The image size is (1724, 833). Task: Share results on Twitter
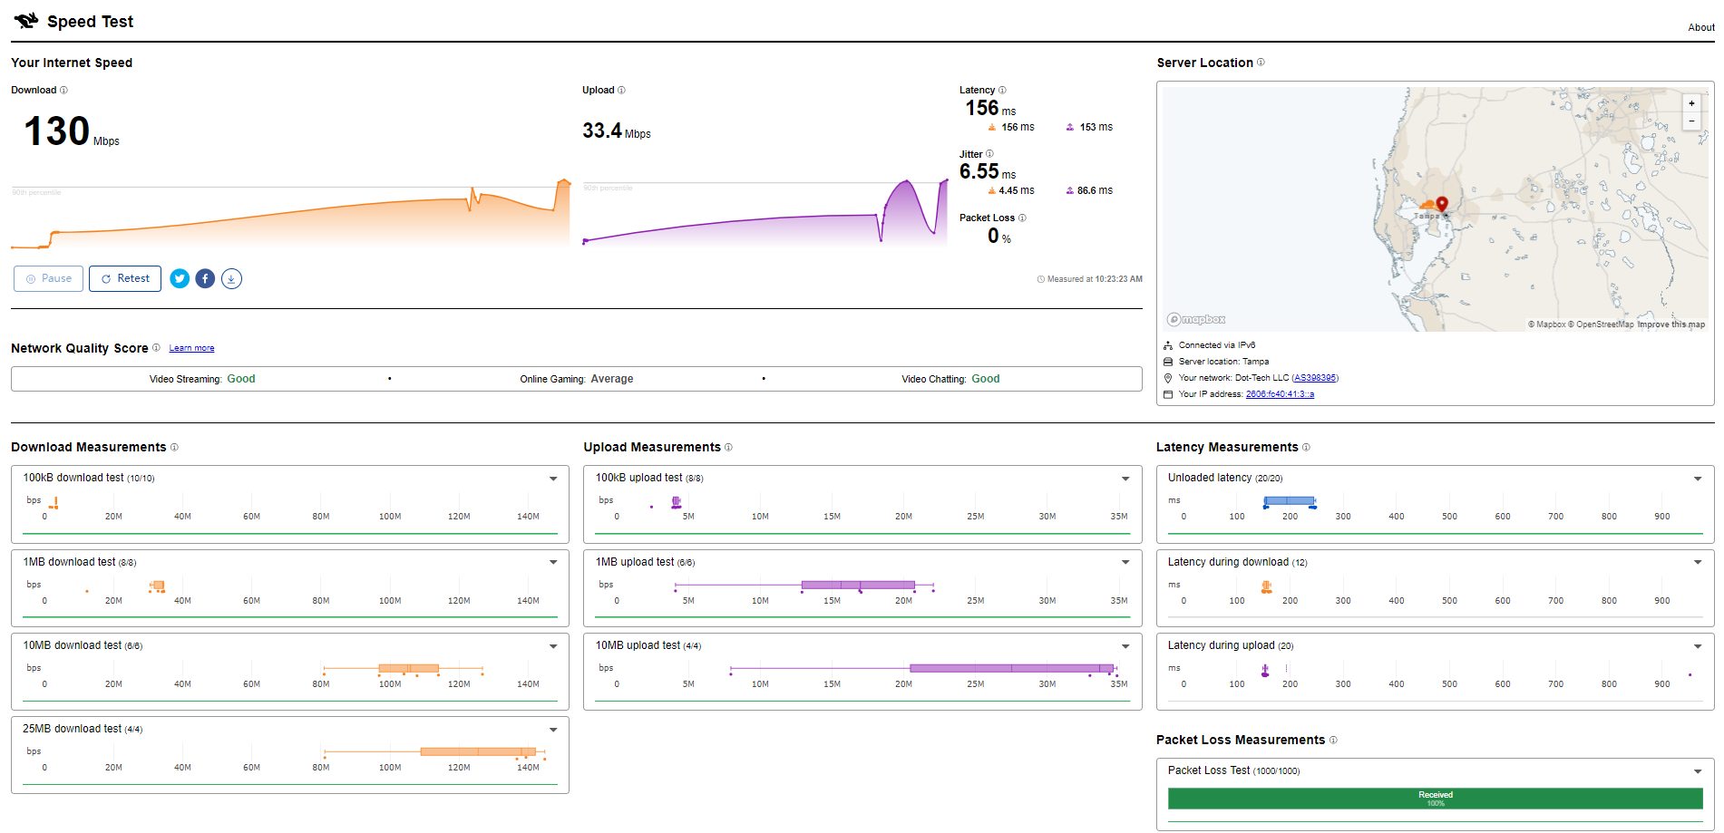pos(180,278)
